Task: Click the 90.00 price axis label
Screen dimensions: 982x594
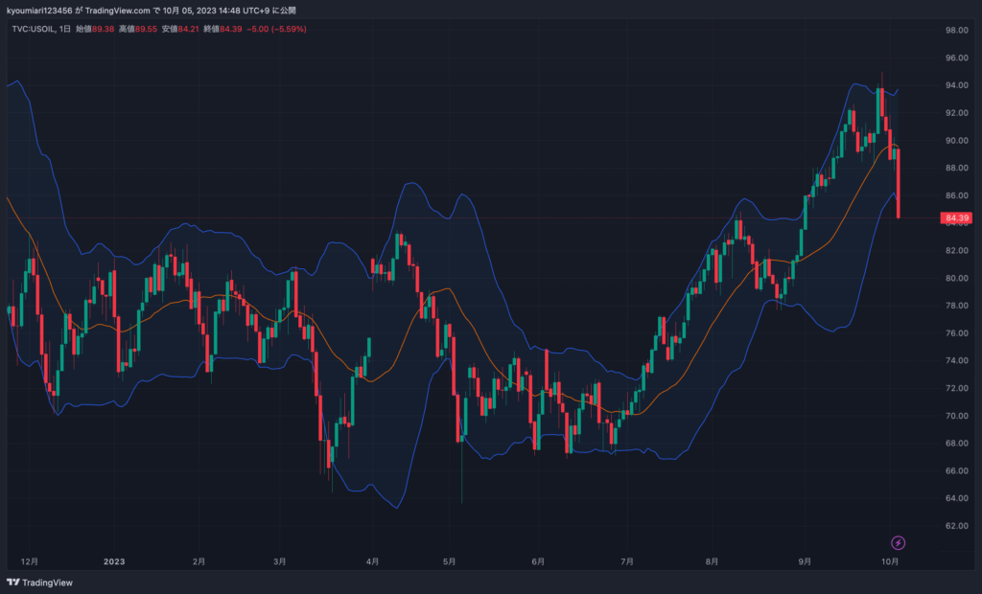Action: pos(956,140)
